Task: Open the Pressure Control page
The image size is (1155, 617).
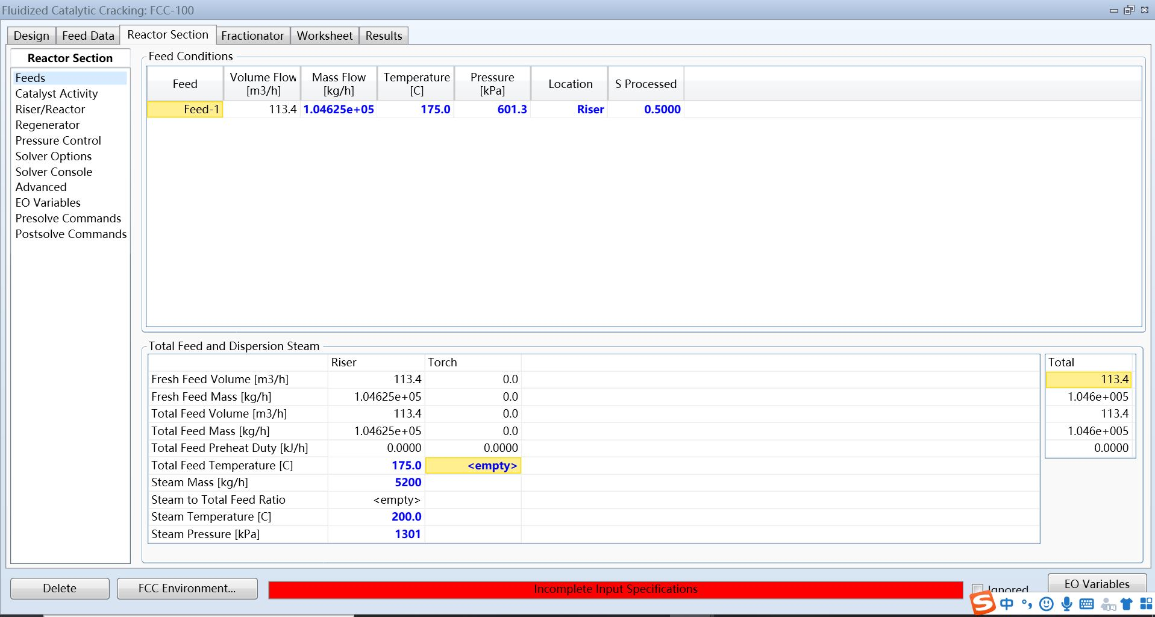Action: click(x=58, y=140)
